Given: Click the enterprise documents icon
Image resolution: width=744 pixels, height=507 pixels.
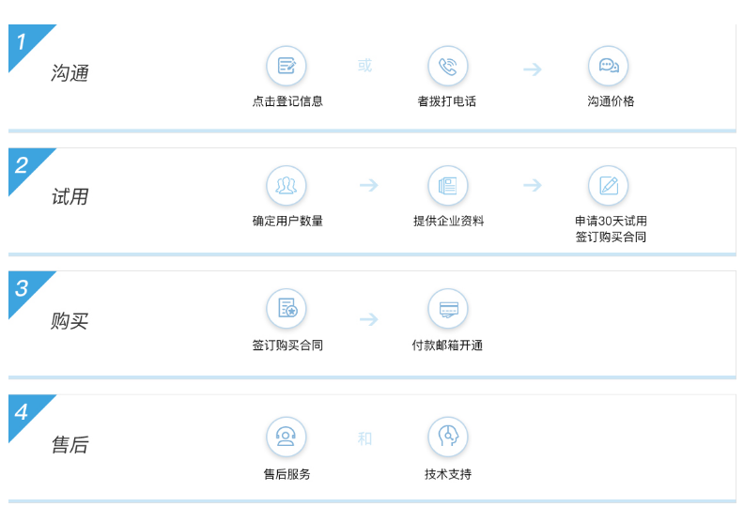Looking at the screenshot, I should (447, 185).
